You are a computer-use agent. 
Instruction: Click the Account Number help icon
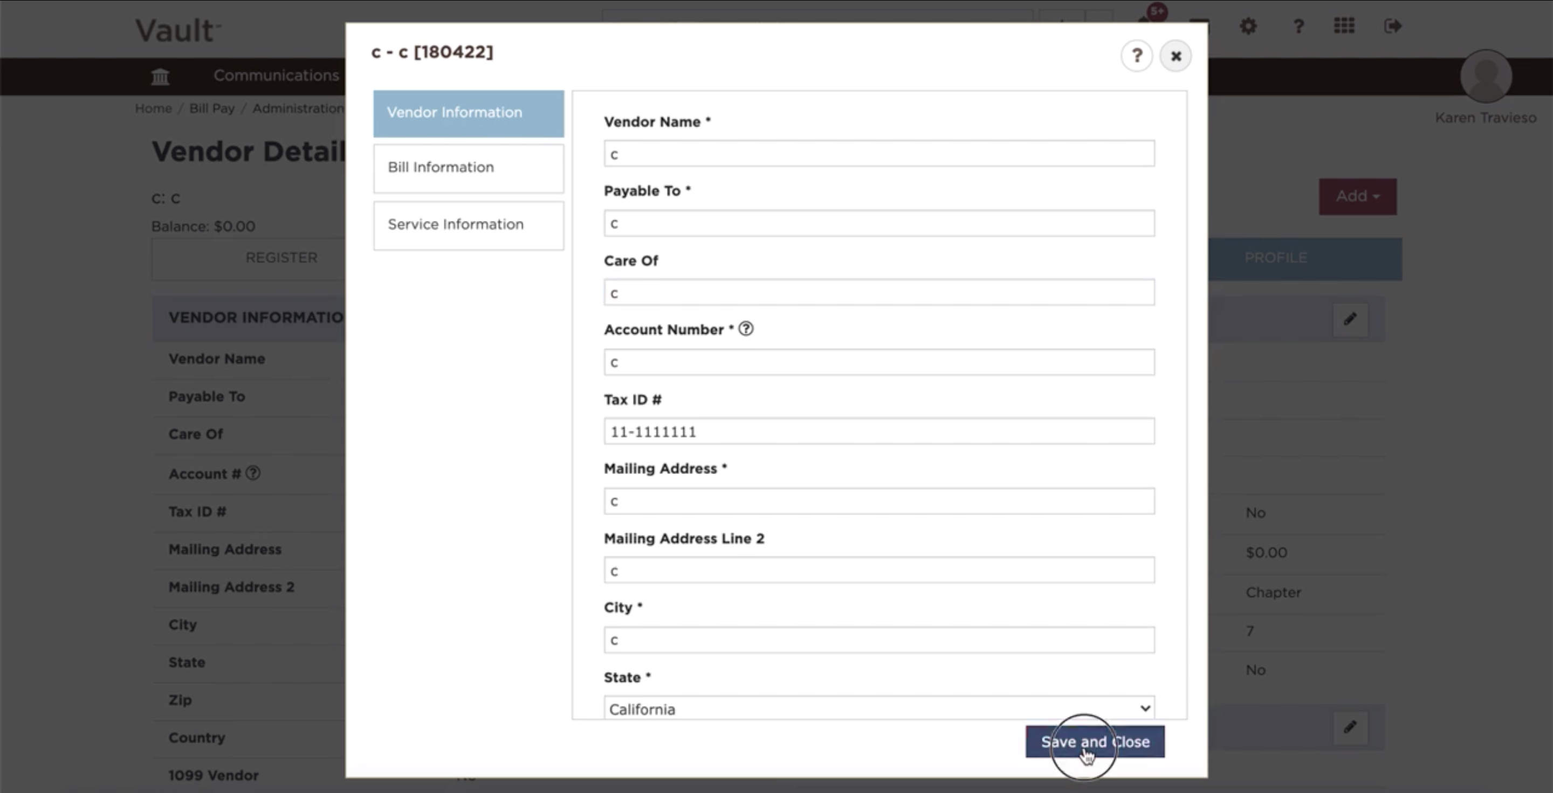[x=746, y=329]
